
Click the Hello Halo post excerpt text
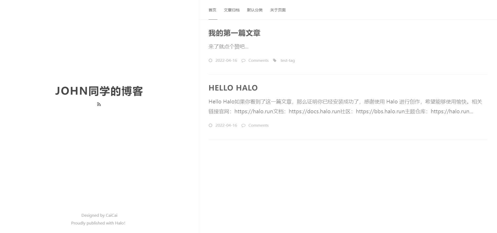click(x=346, y=107)
